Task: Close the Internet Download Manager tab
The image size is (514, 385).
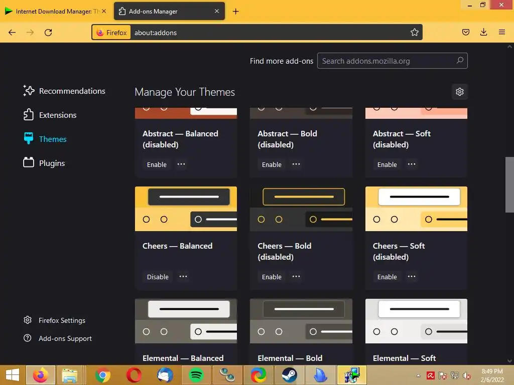Action: pyautogui.click(x=104, y=11)
